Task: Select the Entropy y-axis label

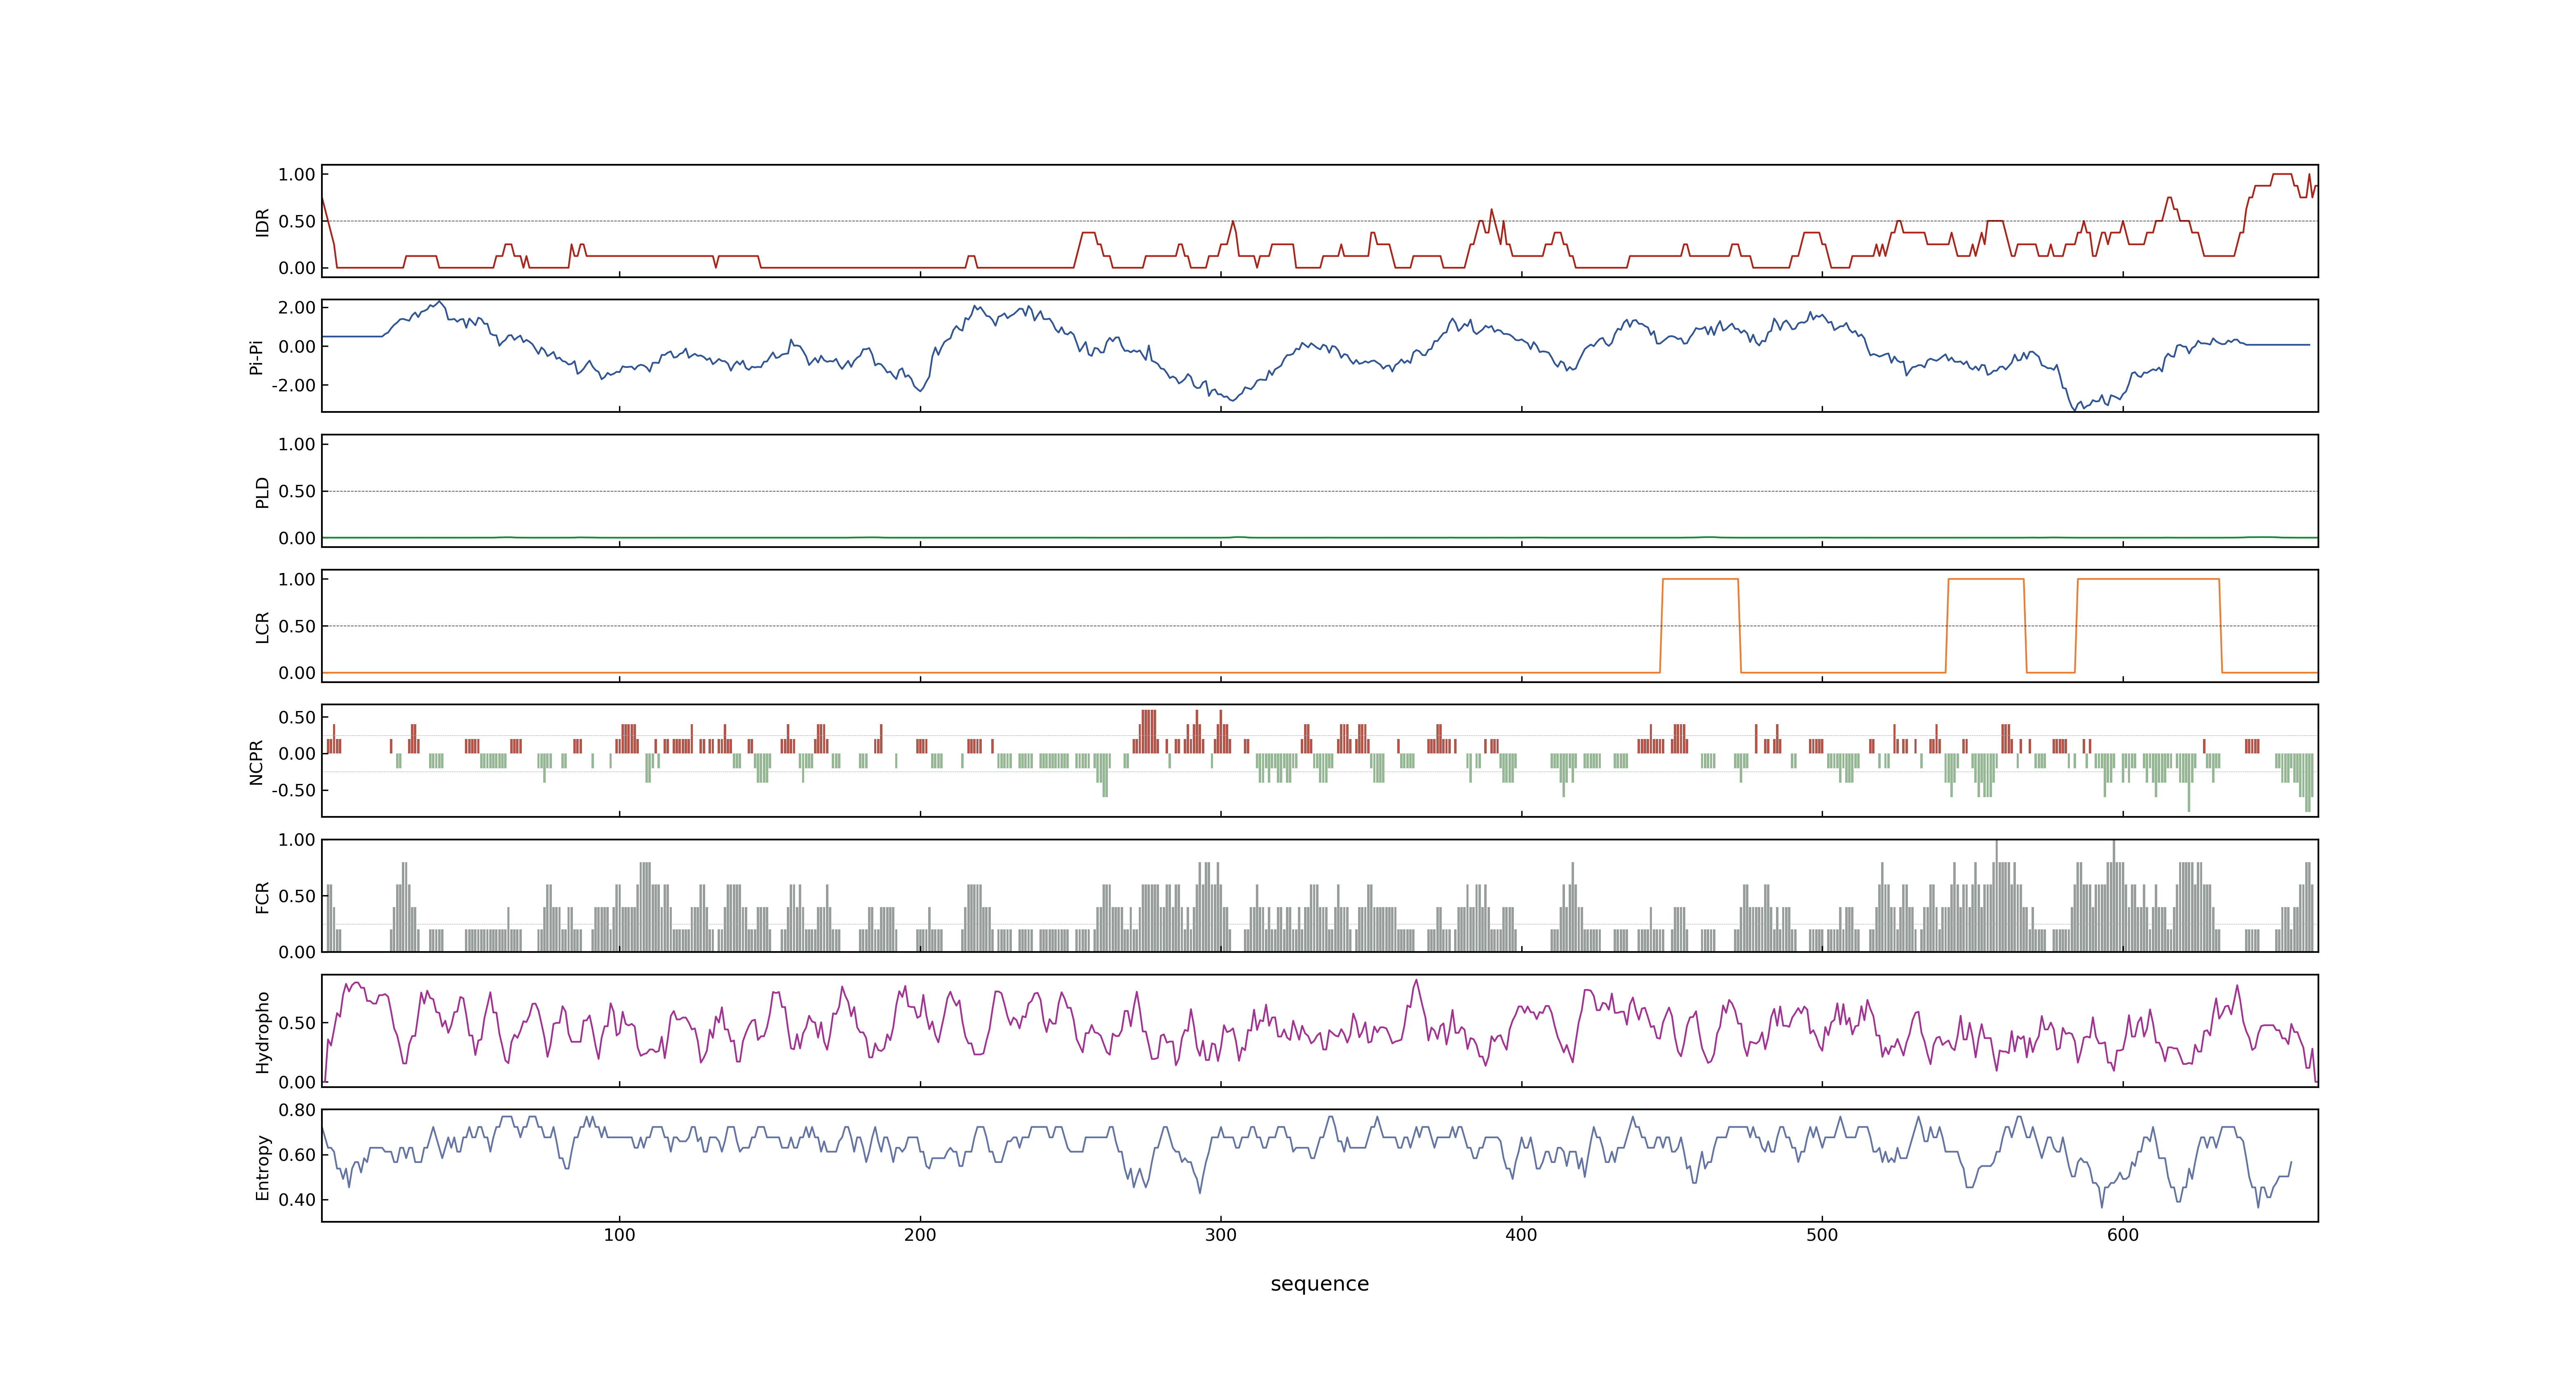Action: [262, 1167]
